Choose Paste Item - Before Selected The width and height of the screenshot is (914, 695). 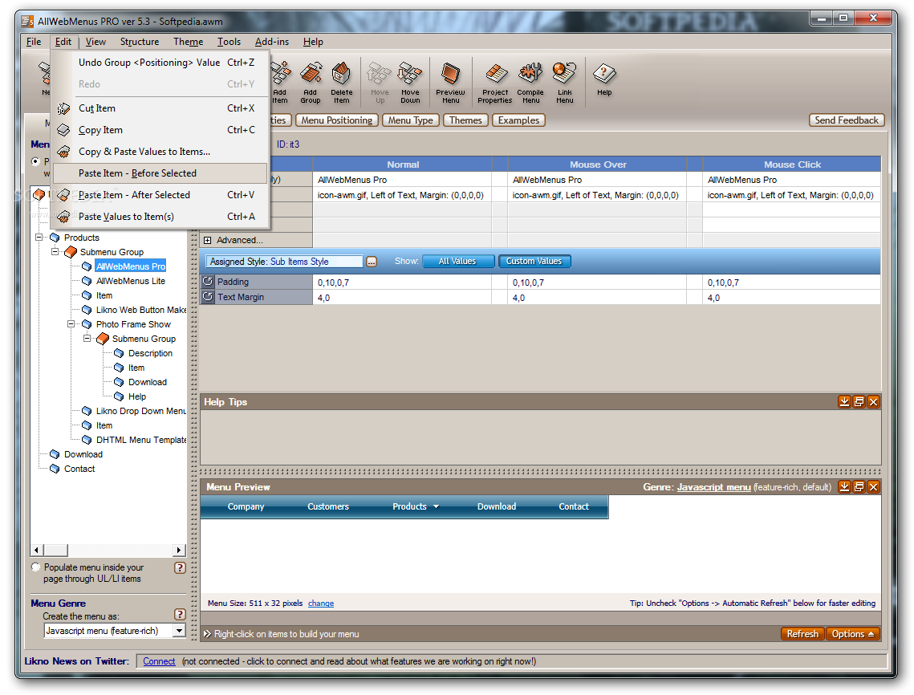pos(160,173)
